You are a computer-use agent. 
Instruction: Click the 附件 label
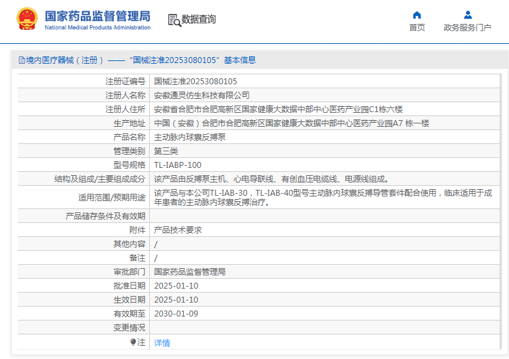[x=137, y=230]
